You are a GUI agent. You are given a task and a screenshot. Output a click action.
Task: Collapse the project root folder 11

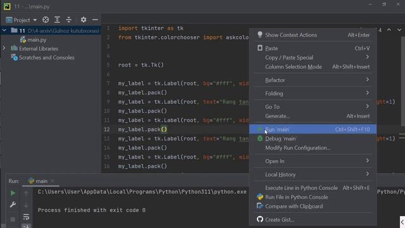coord(4,30)
